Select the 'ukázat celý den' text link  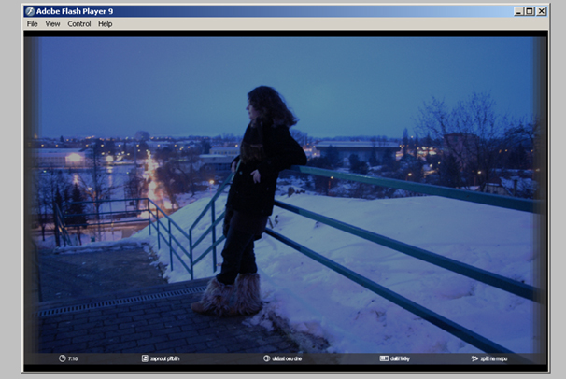tap(289, 358)
